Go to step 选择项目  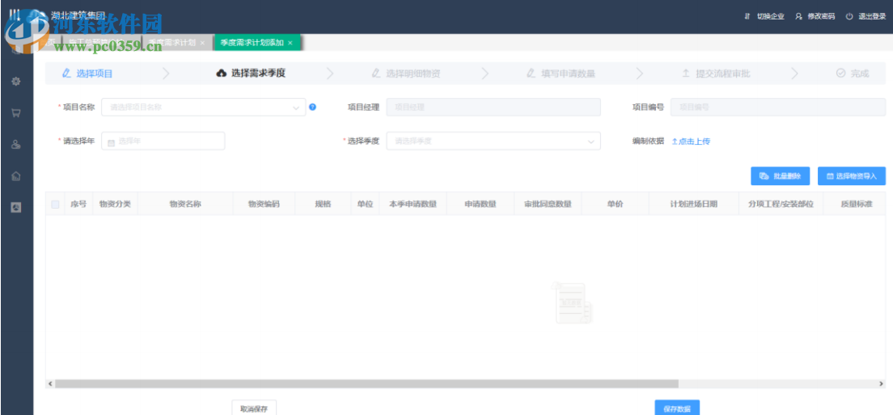[x=87, y=74]
